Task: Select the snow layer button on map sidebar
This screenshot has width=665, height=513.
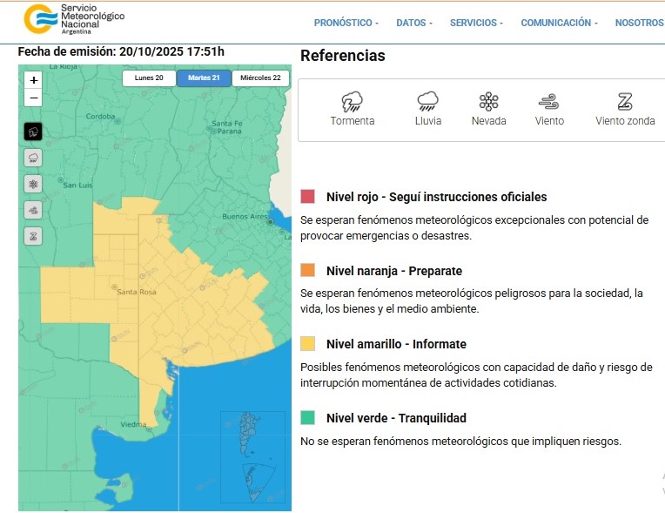Action: tap(33, 184)
